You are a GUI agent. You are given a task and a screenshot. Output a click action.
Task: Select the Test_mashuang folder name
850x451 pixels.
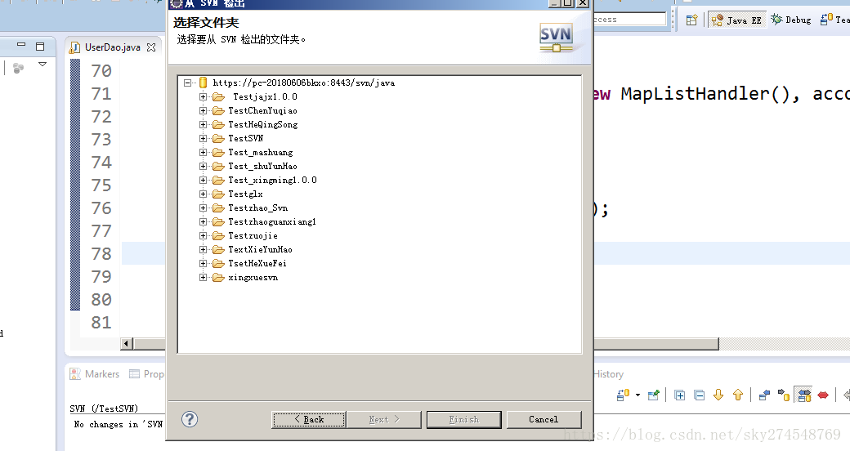click(260, 152)
